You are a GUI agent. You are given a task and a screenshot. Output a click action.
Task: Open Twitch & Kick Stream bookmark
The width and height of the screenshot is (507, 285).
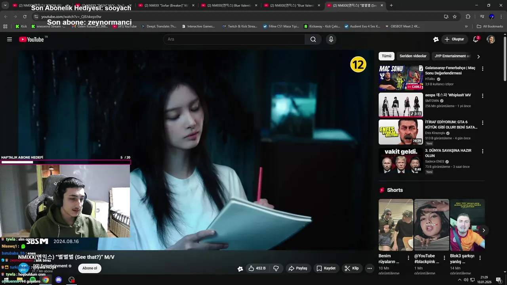tap(240, 27)
